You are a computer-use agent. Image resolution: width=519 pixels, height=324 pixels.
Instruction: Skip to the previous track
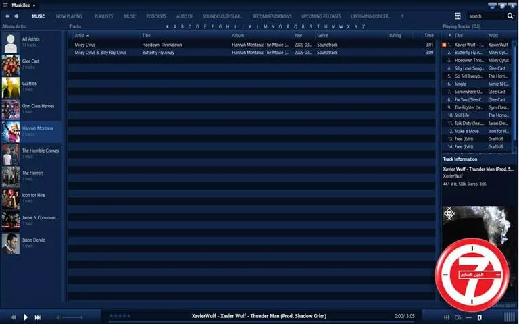(x=14, y=317)
